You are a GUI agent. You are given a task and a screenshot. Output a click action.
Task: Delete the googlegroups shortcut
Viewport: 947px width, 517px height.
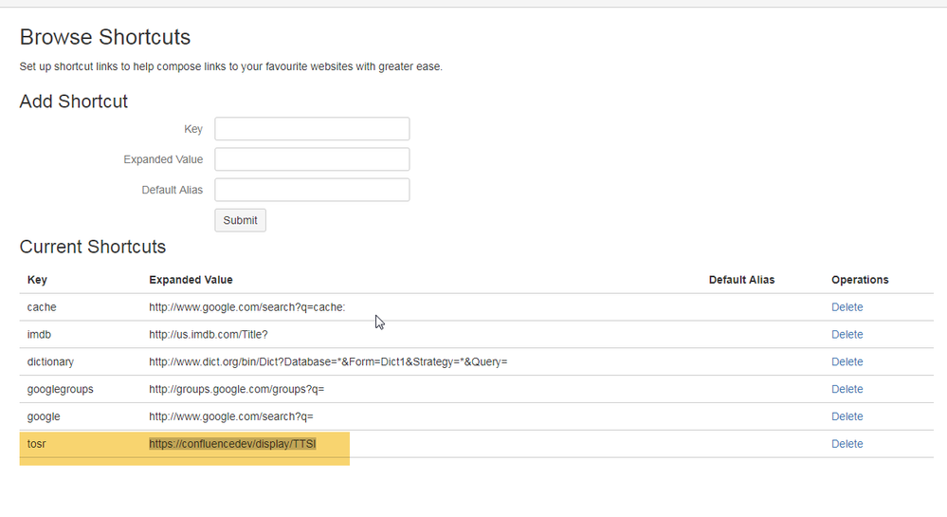[847, 390]
